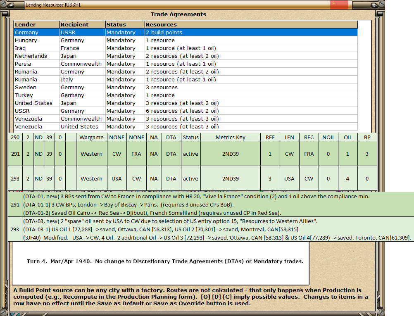Select the Venezuela to United States row
414x316 pixels.
click(x=186, y=127)
